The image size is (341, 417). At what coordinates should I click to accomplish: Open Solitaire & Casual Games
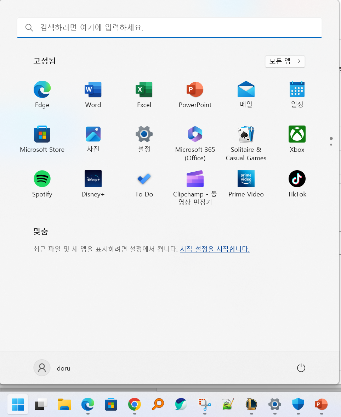click(x=246, y=143)
